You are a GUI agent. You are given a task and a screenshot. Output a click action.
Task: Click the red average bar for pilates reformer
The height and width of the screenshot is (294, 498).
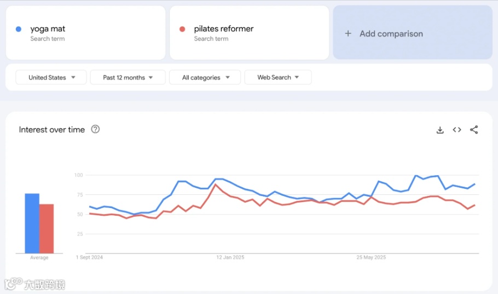pos(47,228)
